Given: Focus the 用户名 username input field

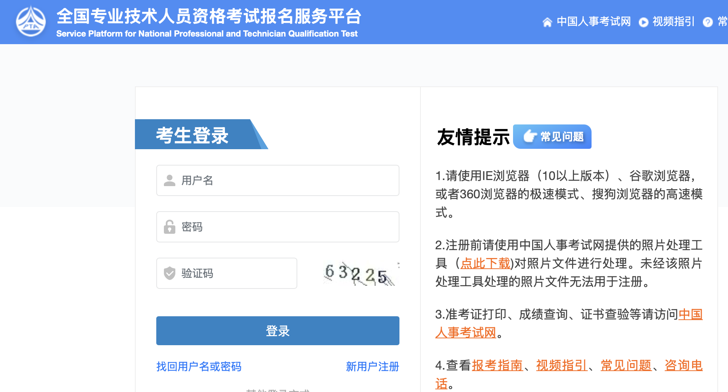Looking at the screenshot, I should 286,180.
